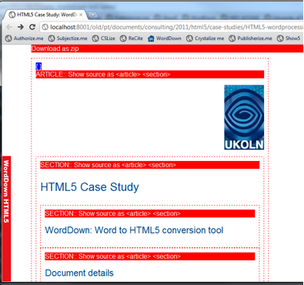Open the WordDown HTML5 vertical side tab
Screen dimensions: 304x285
pyautogui.click(x=6, y=218)
